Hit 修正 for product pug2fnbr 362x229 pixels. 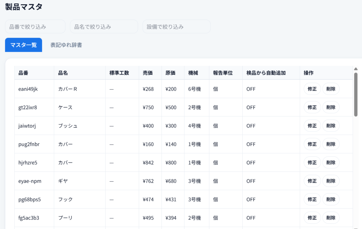coord(312,144)
